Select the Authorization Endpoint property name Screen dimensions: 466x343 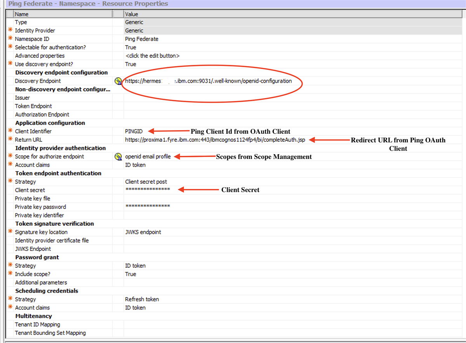(42, 115)
